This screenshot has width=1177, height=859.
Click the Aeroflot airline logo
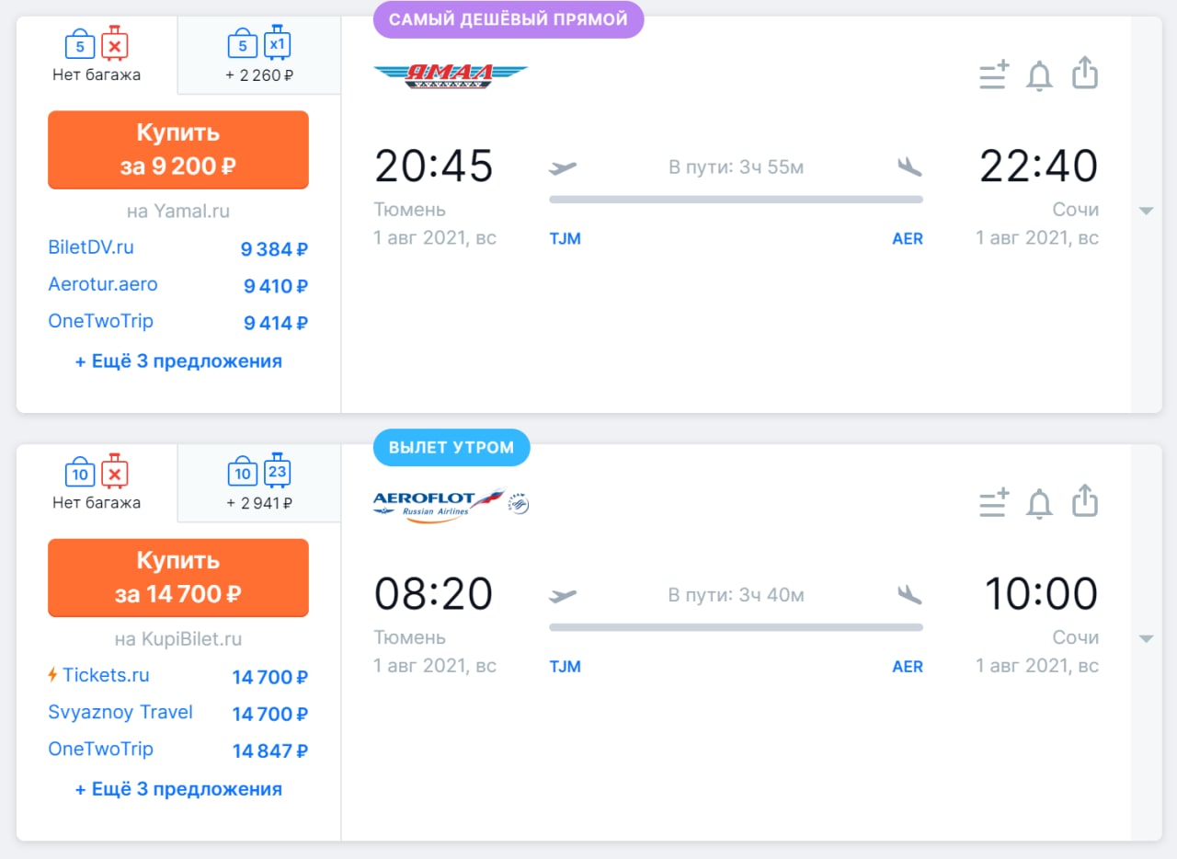tap(451, 505)
